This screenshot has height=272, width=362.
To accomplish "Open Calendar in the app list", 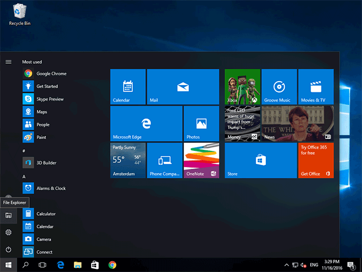I will [x=38, y=227].
